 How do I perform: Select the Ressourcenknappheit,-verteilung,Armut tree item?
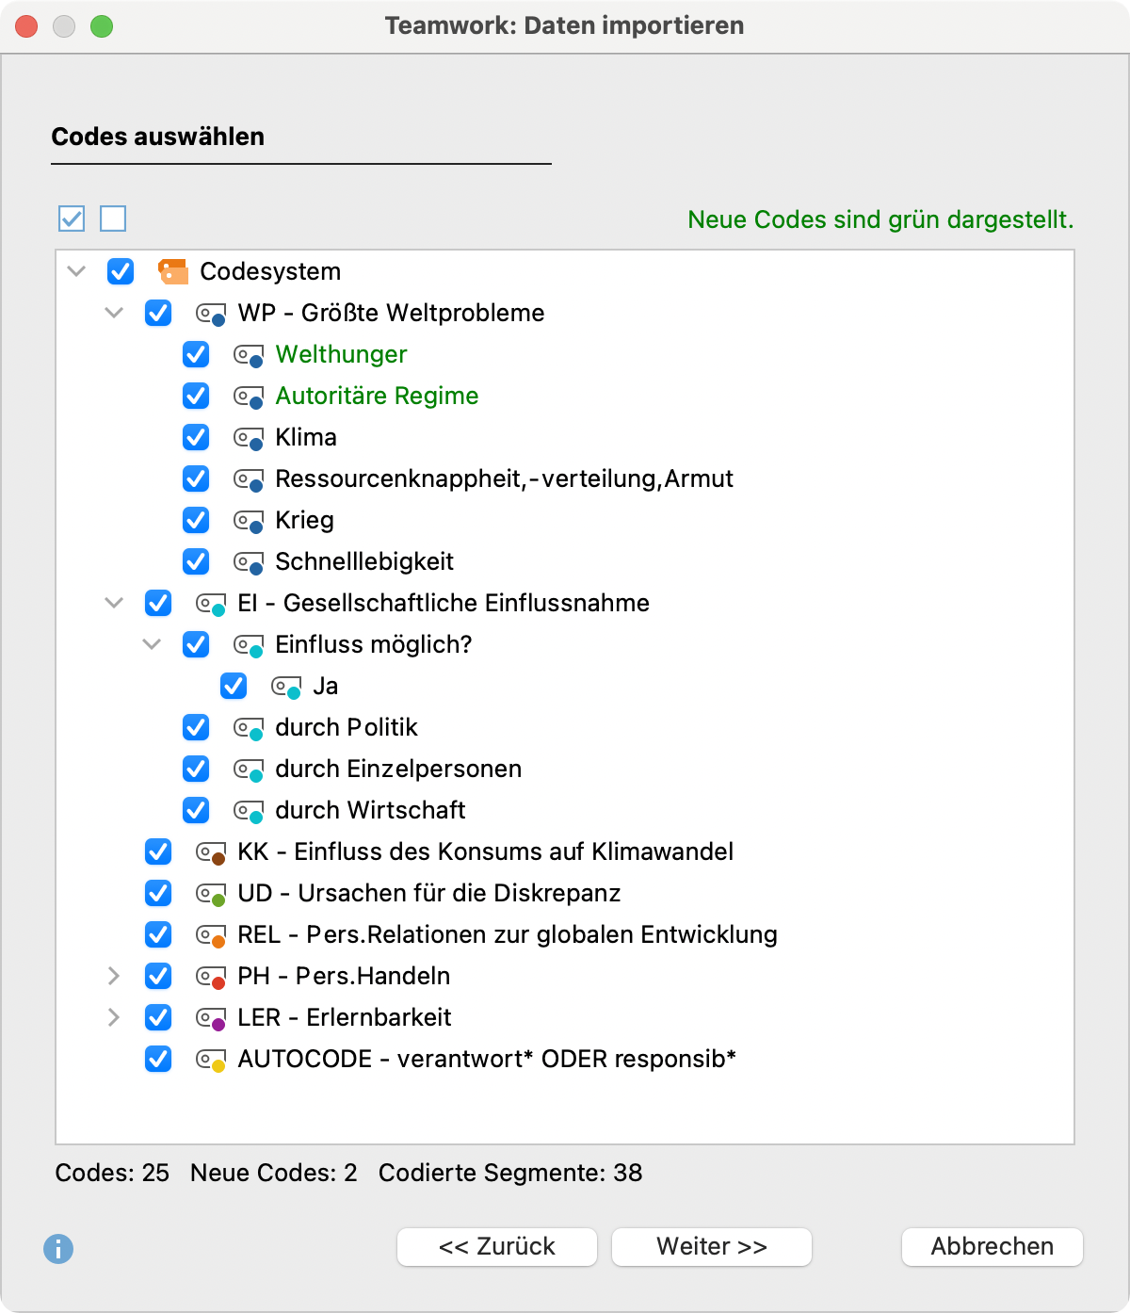coord(505,478)
